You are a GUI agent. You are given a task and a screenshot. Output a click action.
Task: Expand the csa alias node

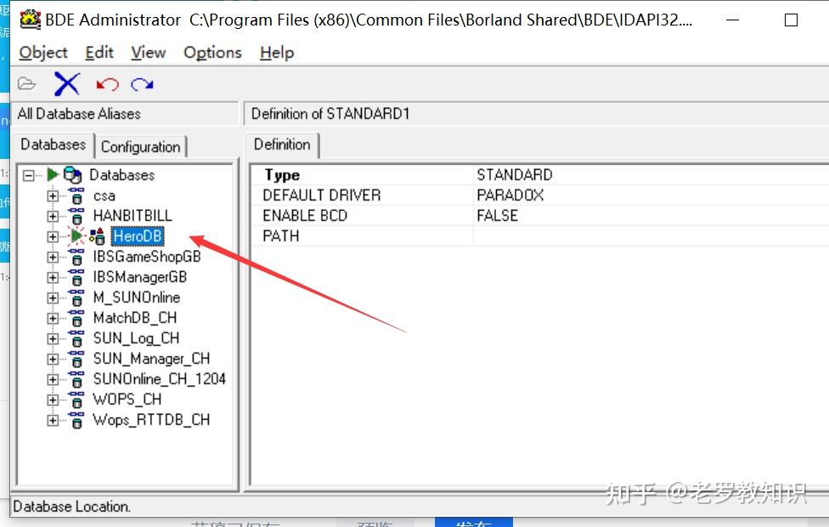pyautogui.click(x=53, y=195)
